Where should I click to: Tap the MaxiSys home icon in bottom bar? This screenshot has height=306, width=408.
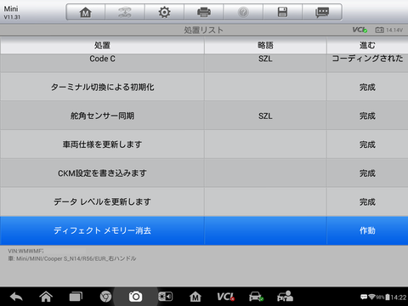pos(195,297)
